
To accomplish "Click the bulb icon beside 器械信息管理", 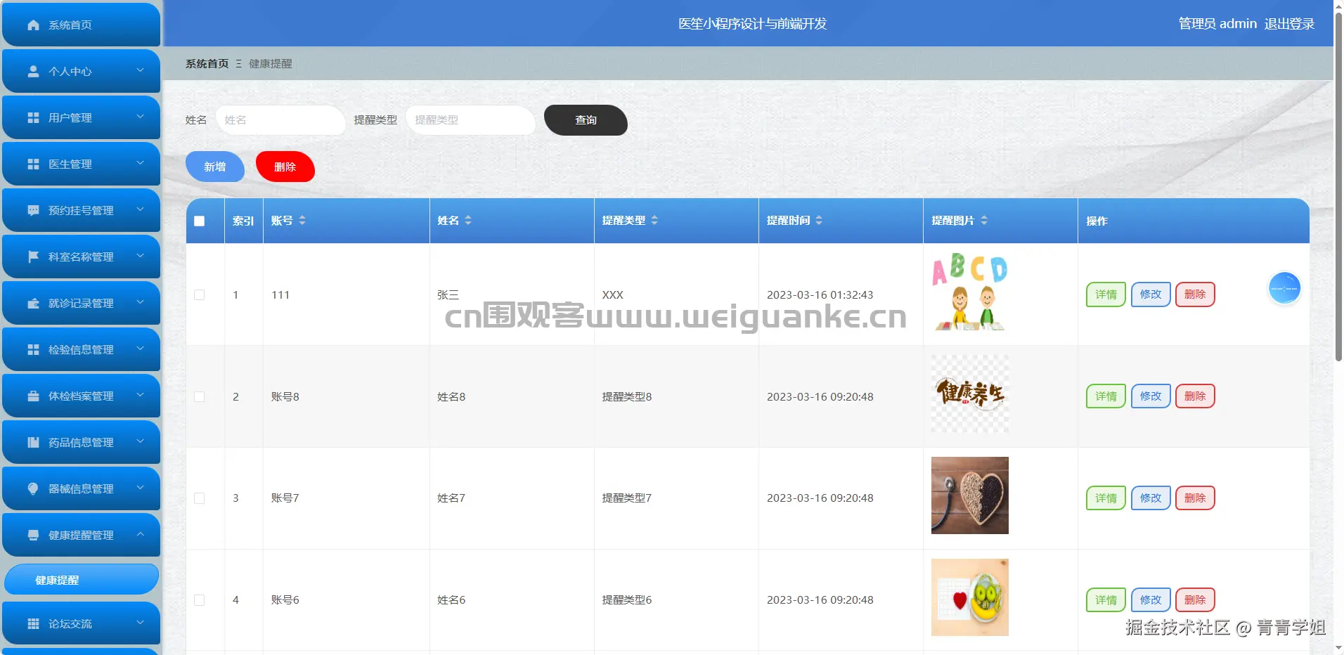I will click(33, 489).
